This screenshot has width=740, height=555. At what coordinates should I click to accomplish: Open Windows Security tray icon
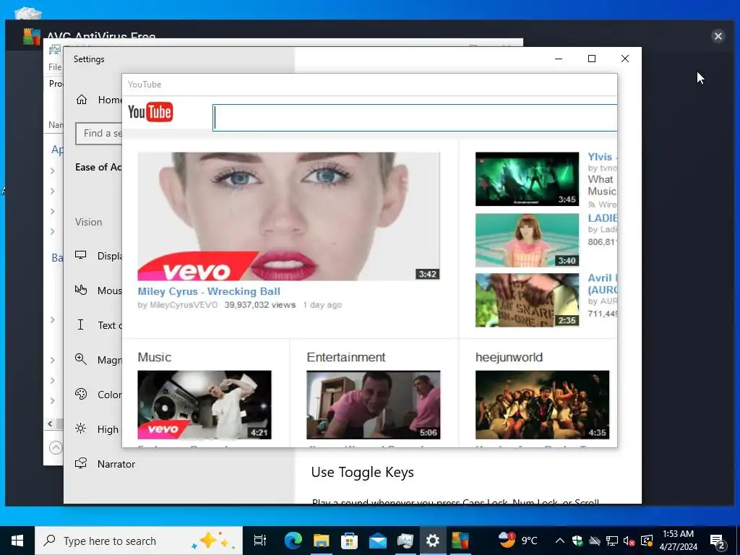pos(577,541)
